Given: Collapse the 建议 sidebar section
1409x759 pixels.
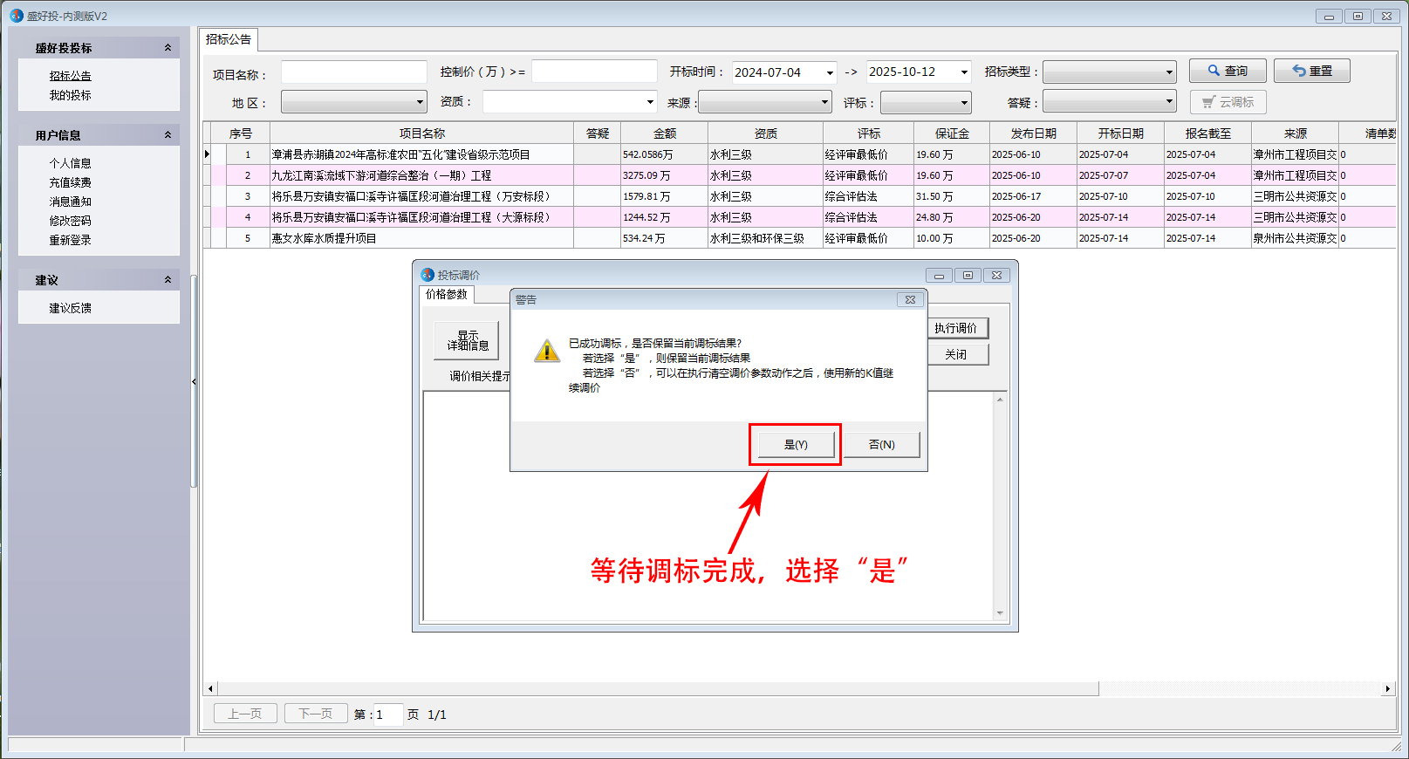Looking at the screenshot, I should click(x=168, y=280).
